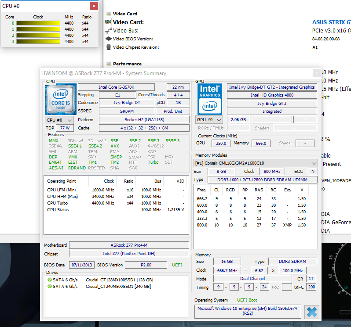
Task: Click the 22 nm process field
Action: tap(178, 87)
